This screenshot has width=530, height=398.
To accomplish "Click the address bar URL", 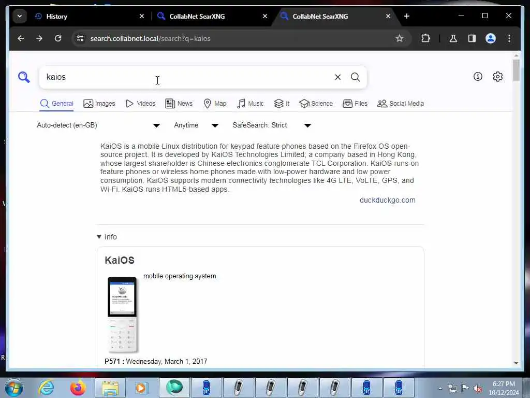I will tap(151, 38).
